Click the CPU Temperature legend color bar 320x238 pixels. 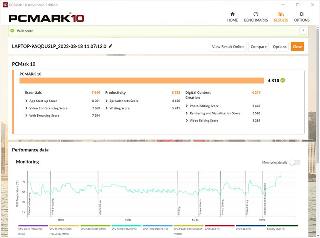tap(126, 226)
